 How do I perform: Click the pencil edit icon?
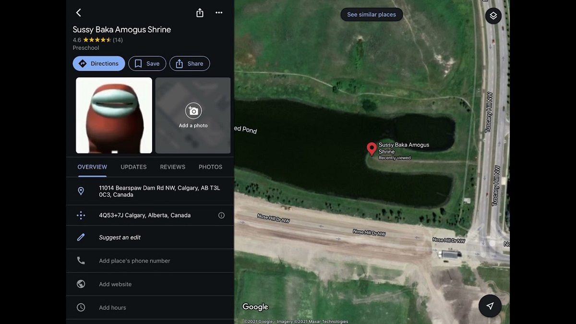(81, 237)
